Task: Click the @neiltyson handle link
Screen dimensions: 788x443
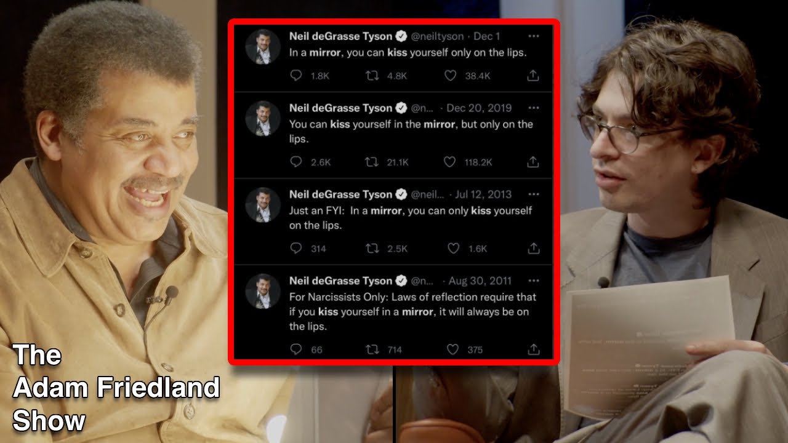Action: pos(436,36)
